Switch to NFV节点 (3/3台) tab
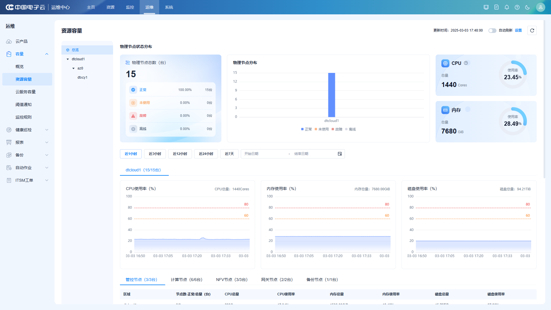The height and width of the screenshot is (310, 551). pyautogui.click(x=232, y=280)
